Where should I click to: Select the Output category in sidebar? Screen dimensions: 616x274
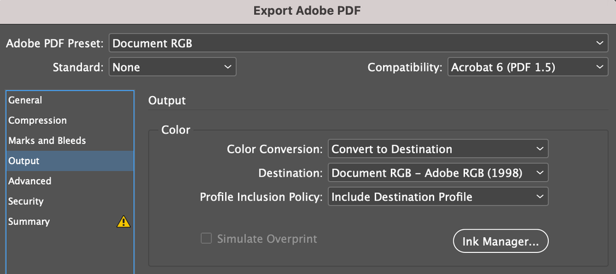coord(24,161)
